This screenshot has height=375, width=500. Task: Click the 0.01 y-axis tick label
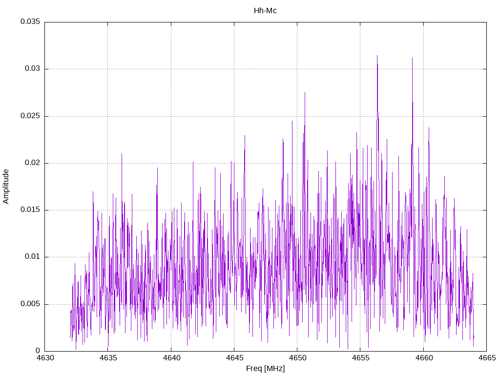32,257
